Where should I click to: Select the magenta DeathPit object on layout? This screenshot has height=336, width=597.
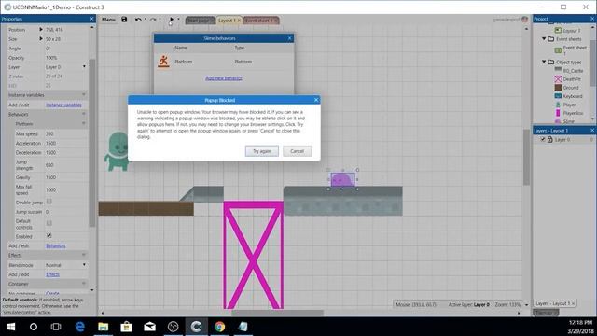253,255
